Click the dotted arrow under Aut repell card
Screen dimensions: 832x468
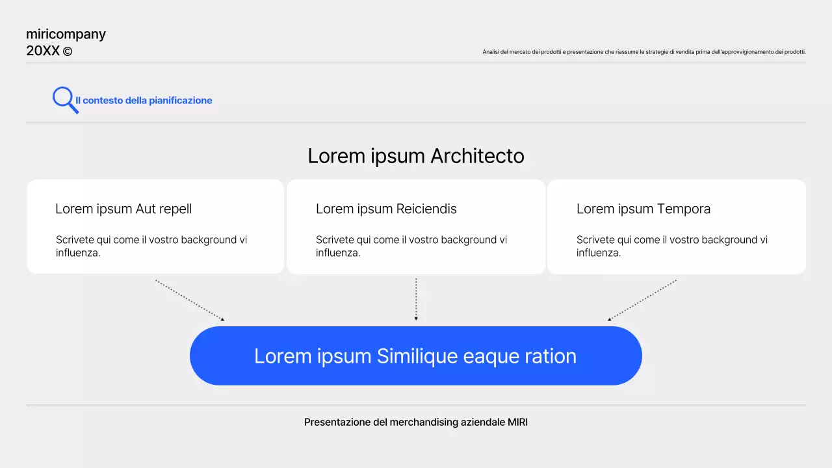pos(188,300)
